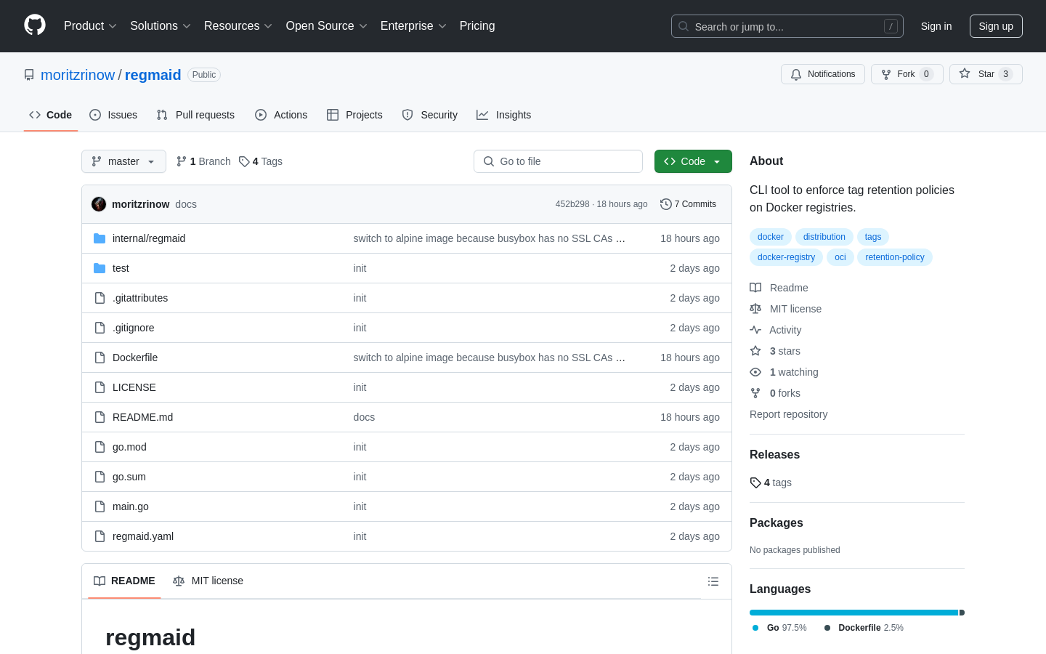Open commit 452b298 hash link
This screenshot has height=654, width=1046.
(572, 204)
